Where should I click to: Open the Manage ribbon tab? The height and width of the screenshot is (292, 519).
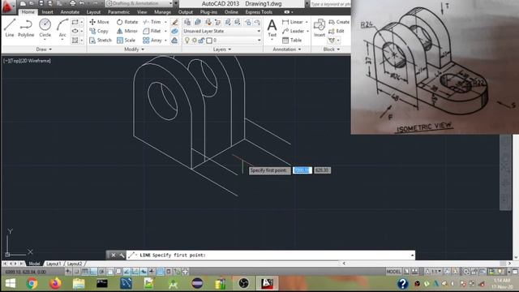pyautogui.click(x=162, y=12)
